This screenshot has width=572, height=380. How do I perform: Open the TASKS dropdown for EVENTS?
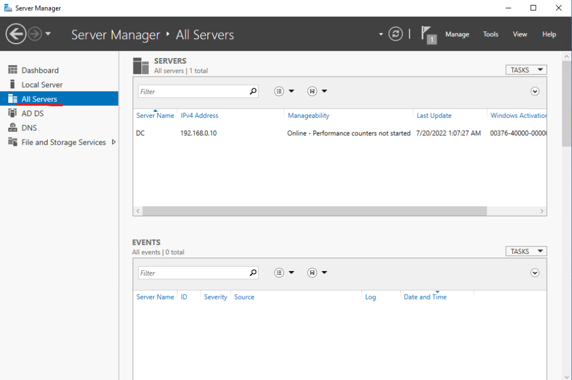pos(526,250)
